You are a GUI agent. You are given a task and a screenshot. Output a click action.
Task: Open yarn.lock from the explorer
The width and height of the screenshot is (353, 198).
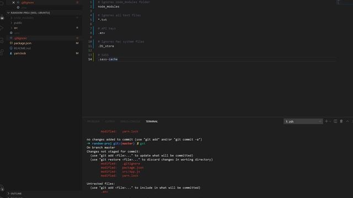click(20, 53)
